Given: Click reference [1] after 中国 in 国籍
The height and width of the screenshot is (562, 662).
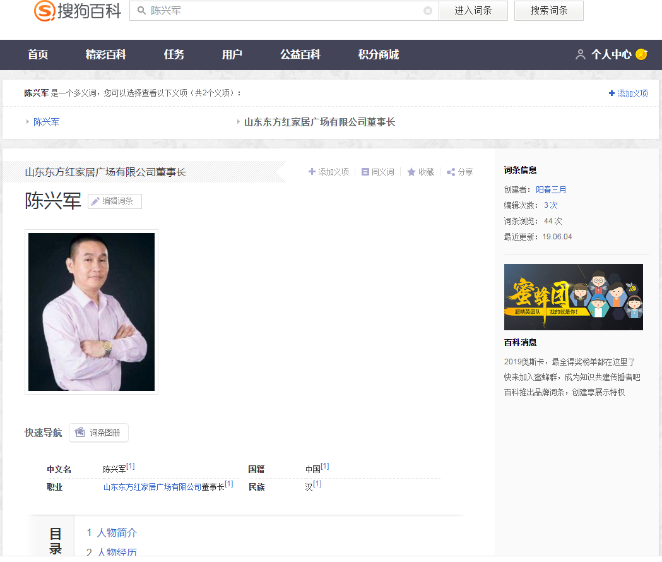Looking at the screenshot, I should 324,466.
